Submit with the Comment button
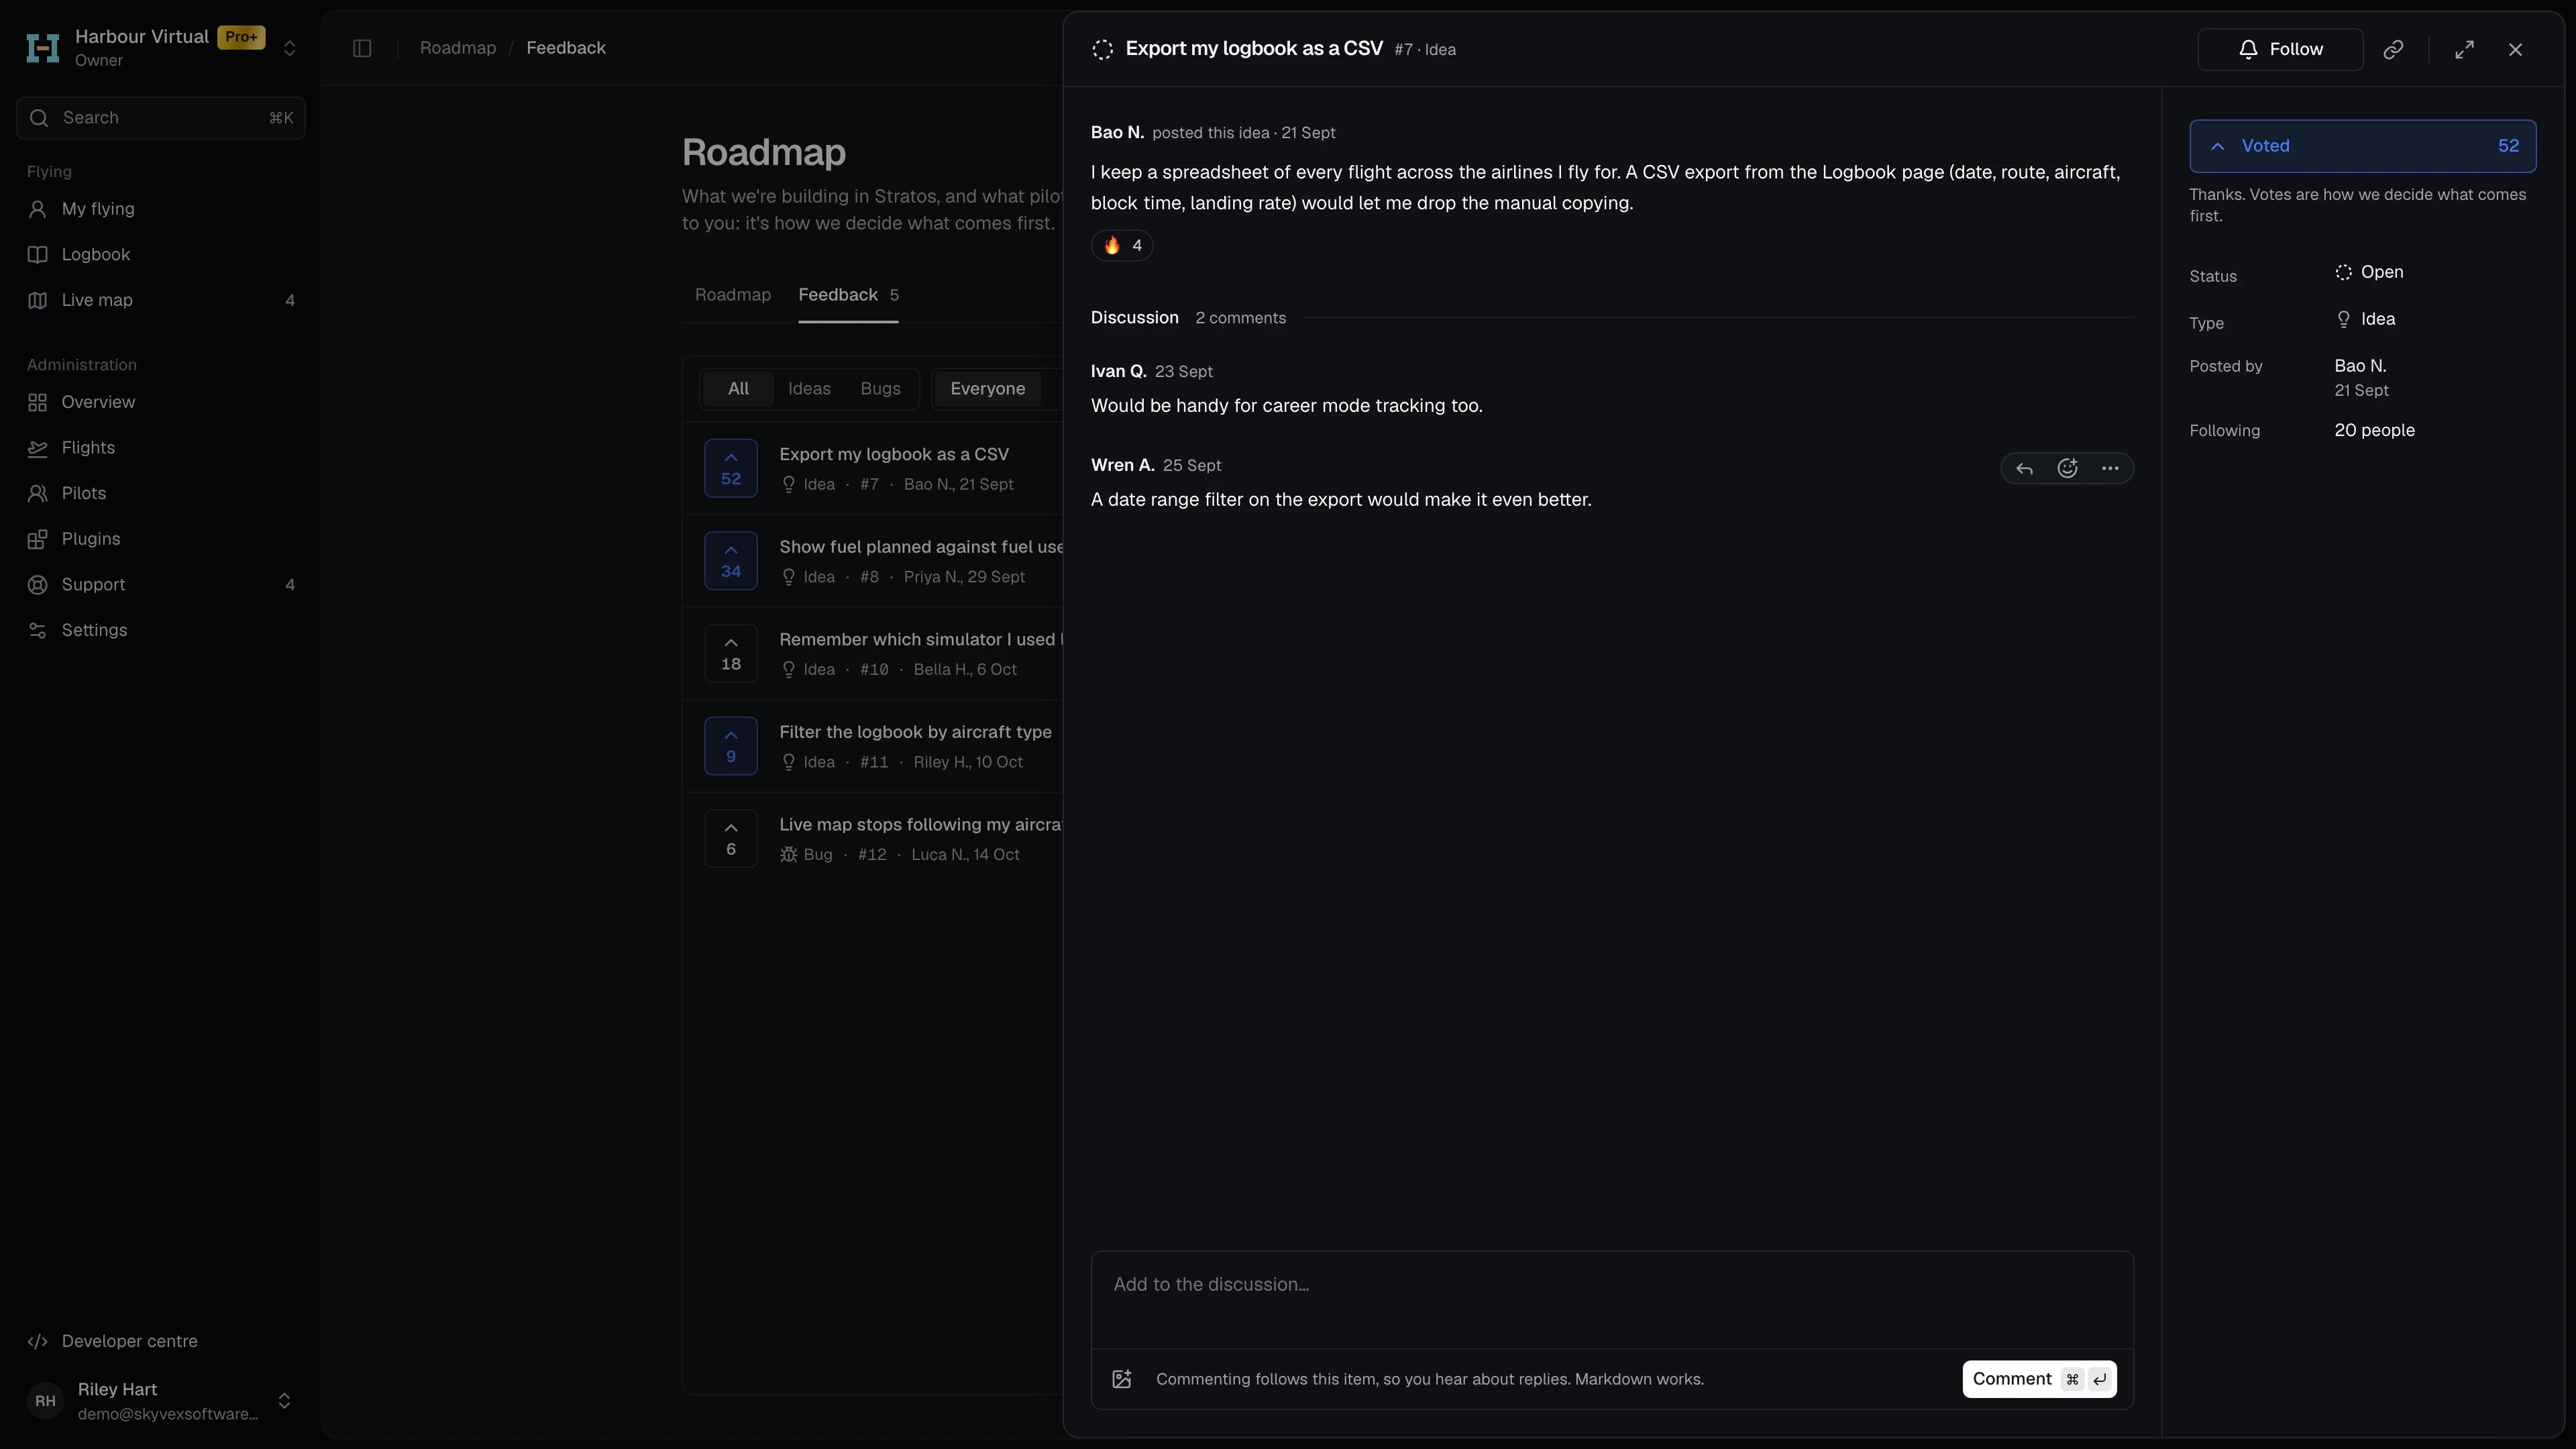 (x=2039, y=1379)
